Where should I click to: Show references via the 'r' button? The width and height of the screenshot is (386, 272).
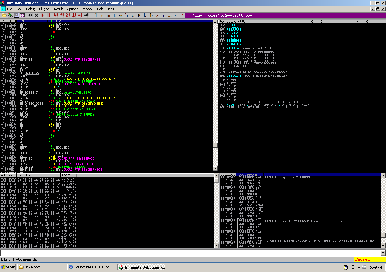tap(163, 15)
